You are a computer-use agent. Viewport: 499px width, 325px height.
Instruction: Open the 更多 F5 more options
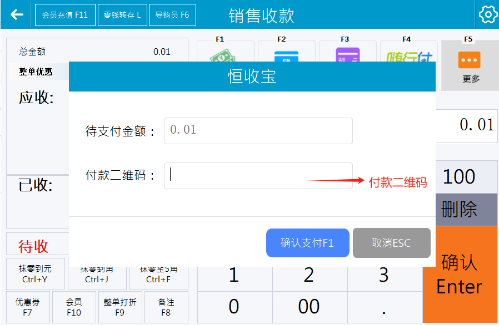click(x=470, y=65)
